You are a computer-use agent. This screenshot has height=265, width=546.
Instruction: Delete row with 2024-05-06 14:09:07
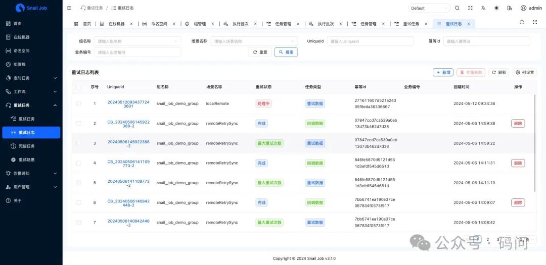tap(518, 202)
